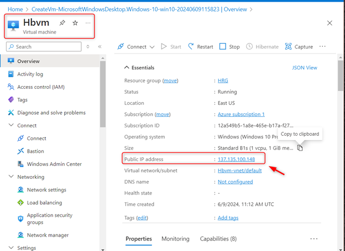Click the public IP address link
Viewport: 345px width, 251px height.
click(x=236, y=159)
